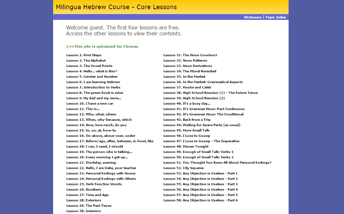Open Lesson 3. The Vowel Points
Screen dimensions: 344x214
tap(89, 66)
